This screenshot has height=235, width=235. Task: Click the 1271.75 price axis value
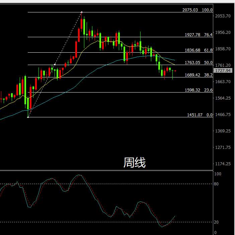[x=223, y=148]
